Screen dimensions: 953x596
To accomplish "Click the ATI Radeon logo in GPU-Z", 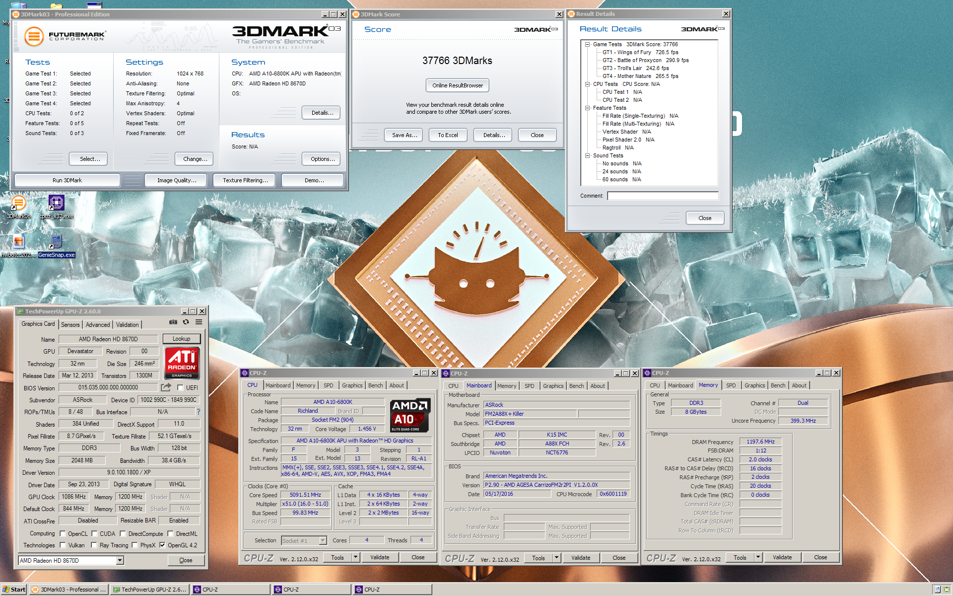I will click(x=182, y=364).
